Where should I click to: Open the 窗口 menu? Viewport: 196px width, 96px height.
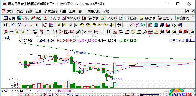coord(81,11)
